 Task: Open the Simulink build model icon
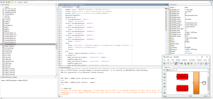(x=206, y=63)
